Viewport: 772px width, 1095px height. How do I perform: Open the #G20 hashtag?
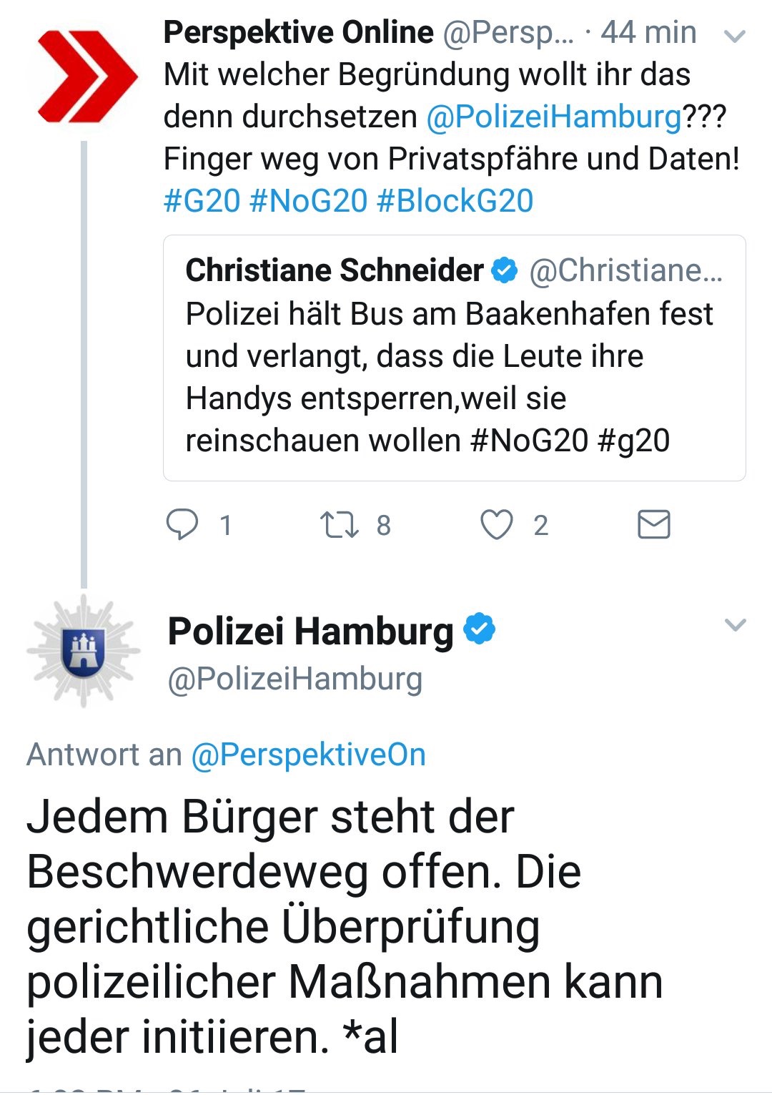click(x=202, y=201)
